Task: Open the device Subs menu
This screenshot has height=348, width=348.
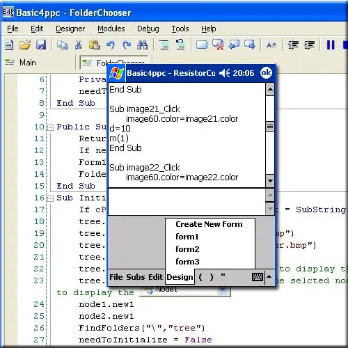Action: click(136, 277)
